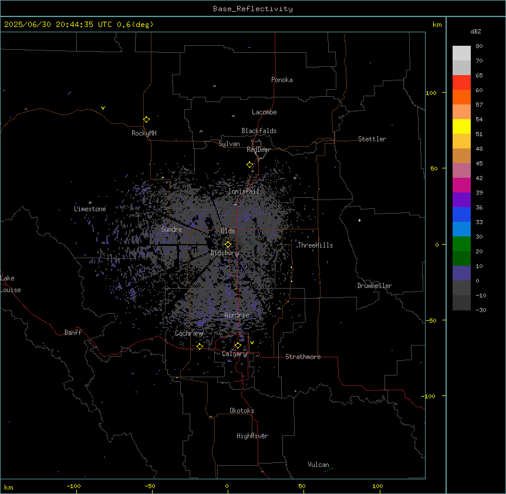Click the Vulcan town label
This screenshot has width=506, height=494.
(x=319, y=465)
